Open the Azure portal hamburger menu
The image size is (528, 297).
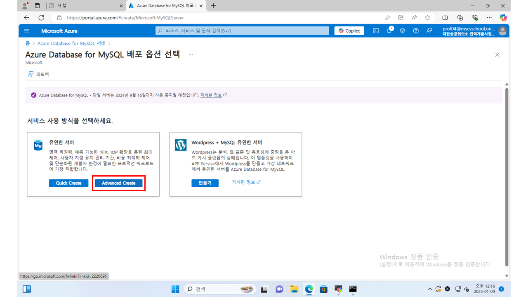[27, 31]
